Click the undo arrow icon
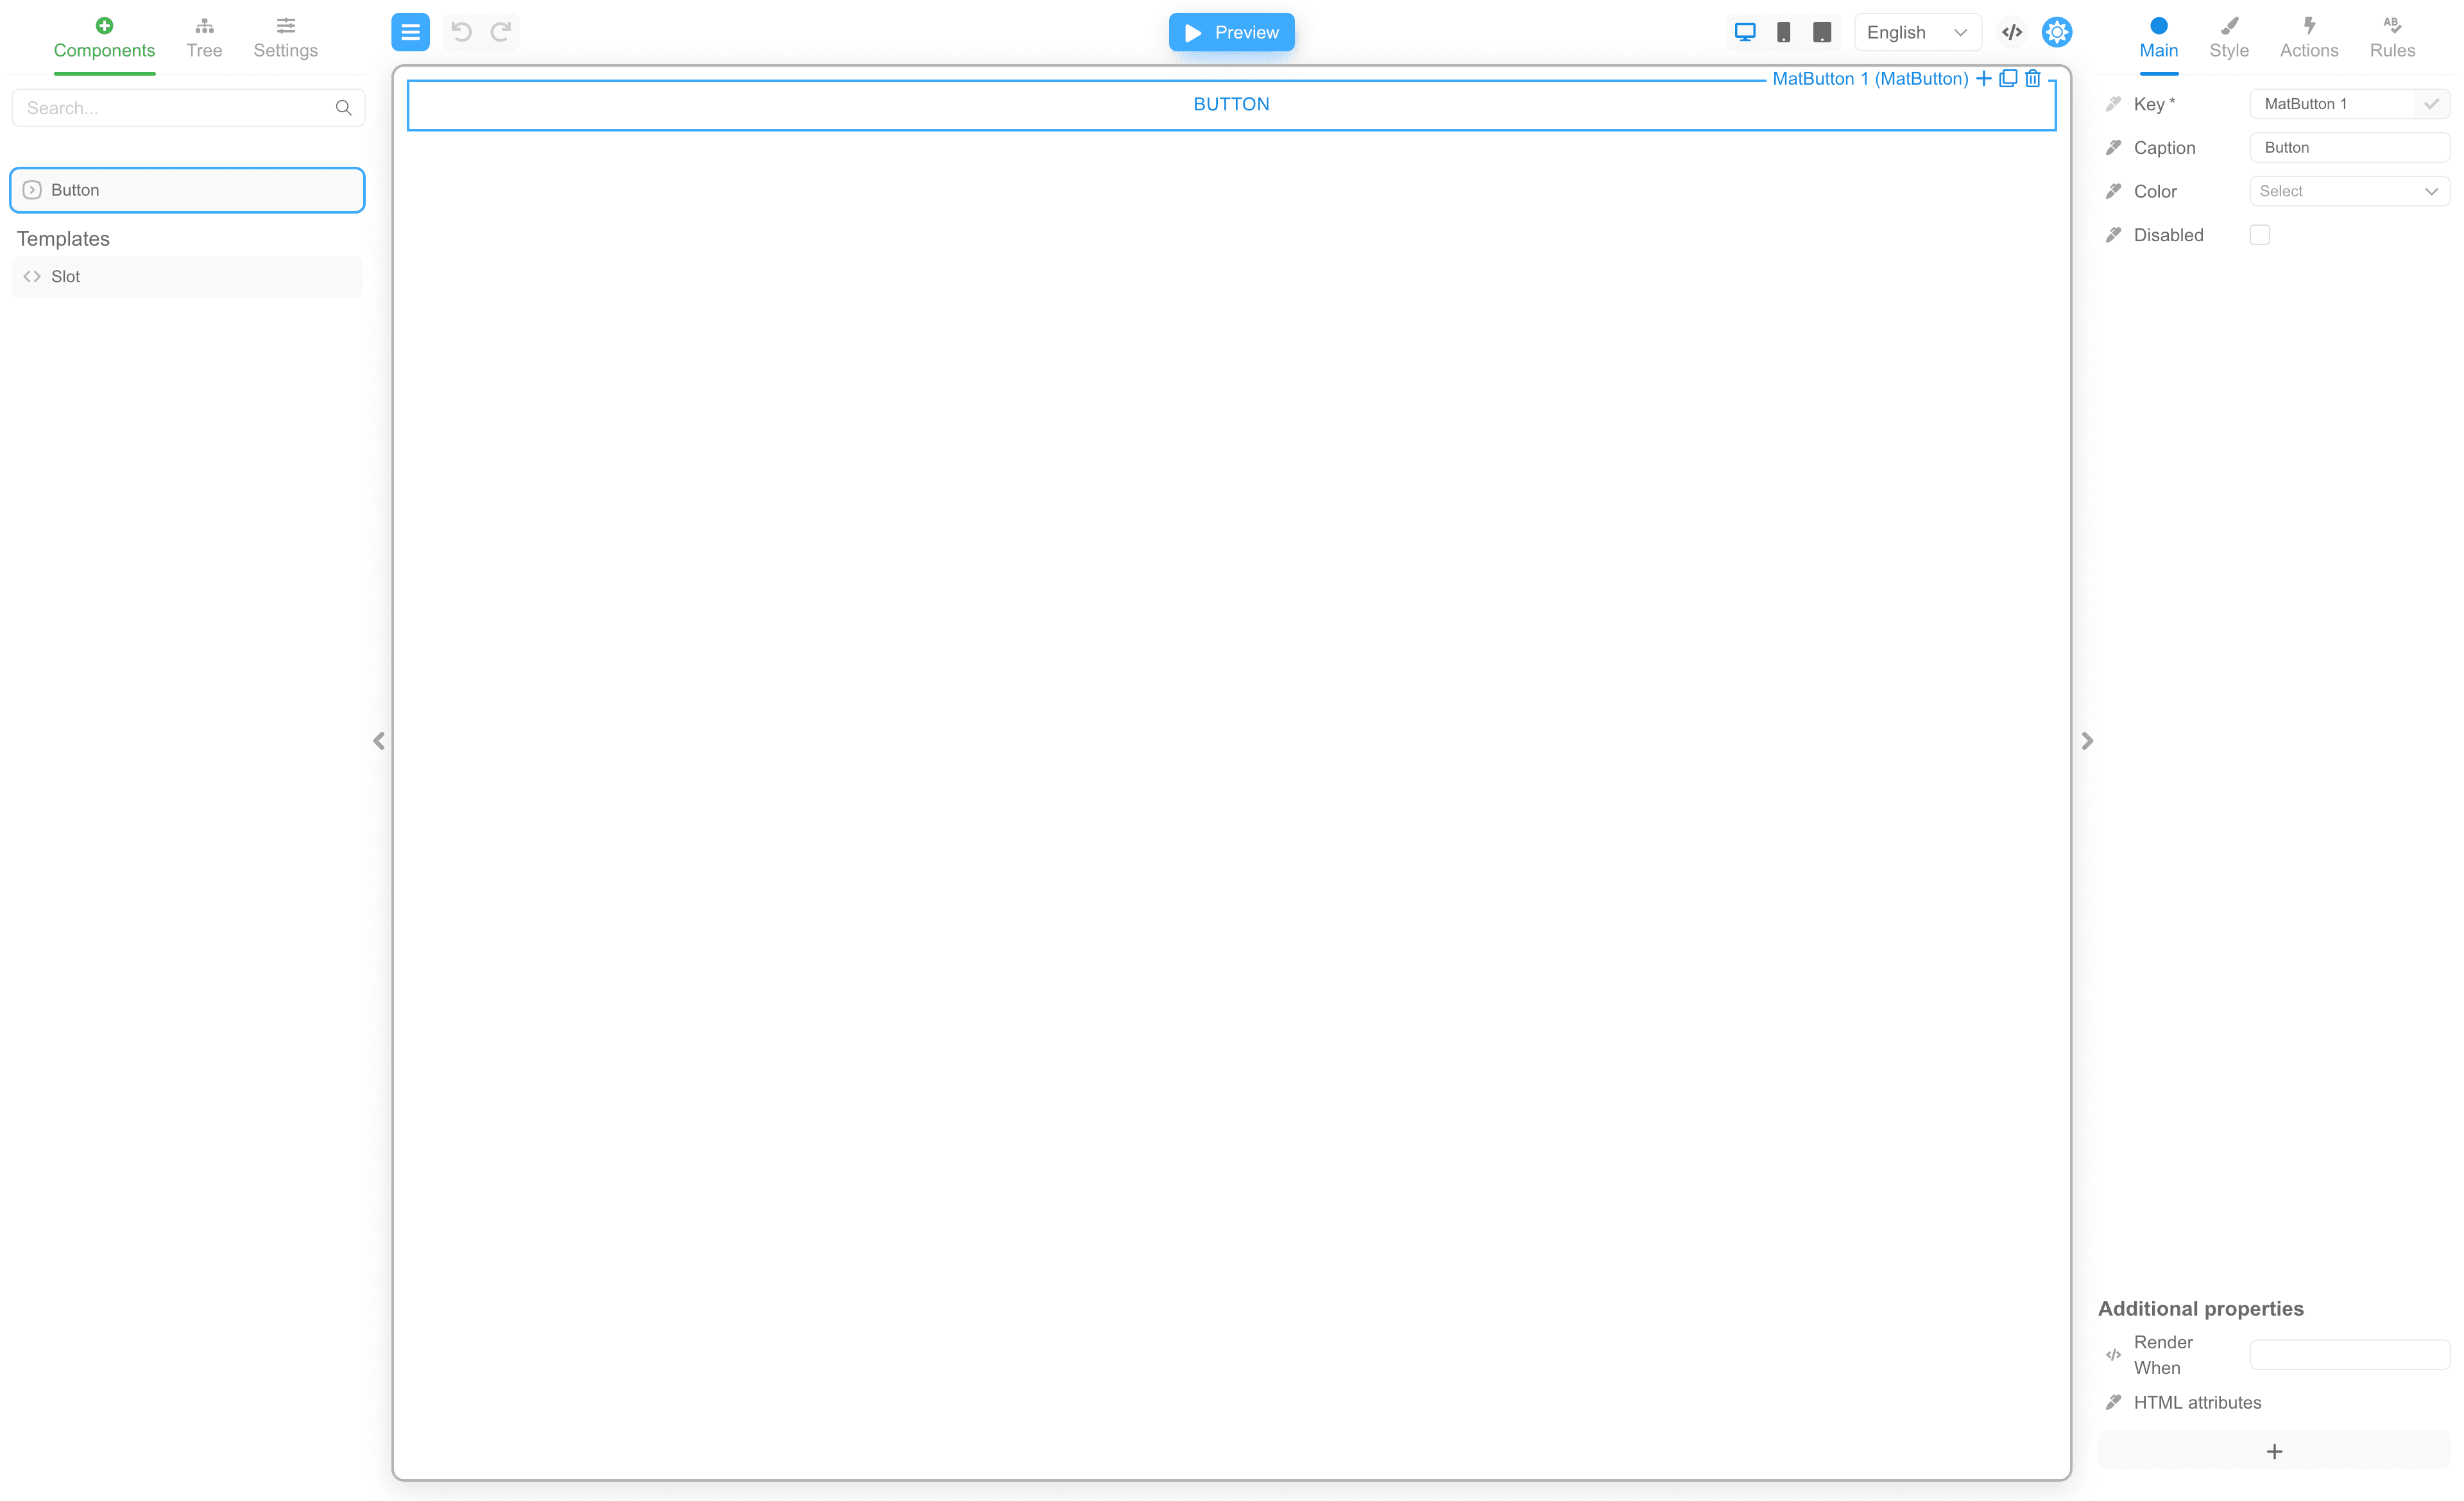 tap(461, 32)
